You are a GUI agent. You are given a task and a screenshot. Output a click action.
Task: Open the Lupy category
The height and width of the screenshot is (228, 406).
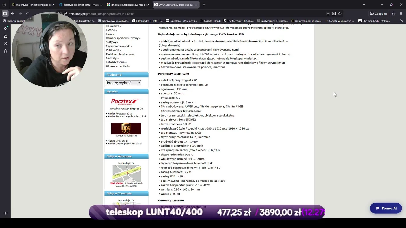pos(110,34)
